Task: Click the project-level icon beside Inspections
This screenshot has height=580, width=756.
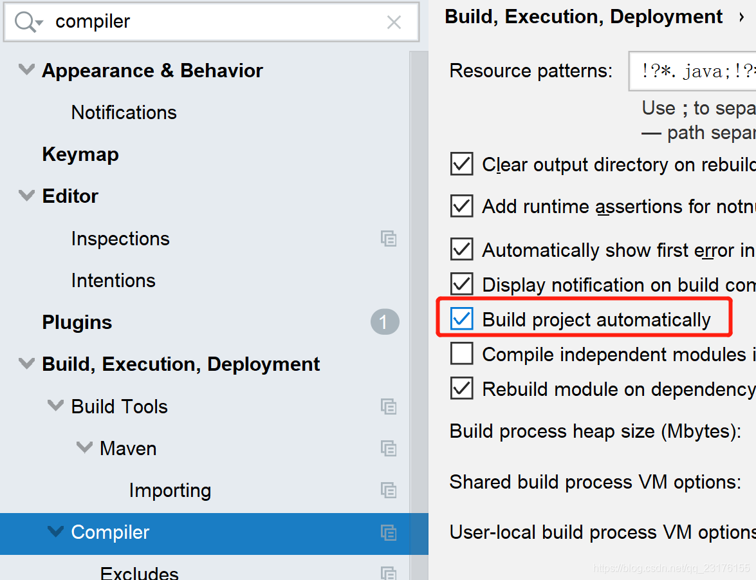Action: pos(389,238)
